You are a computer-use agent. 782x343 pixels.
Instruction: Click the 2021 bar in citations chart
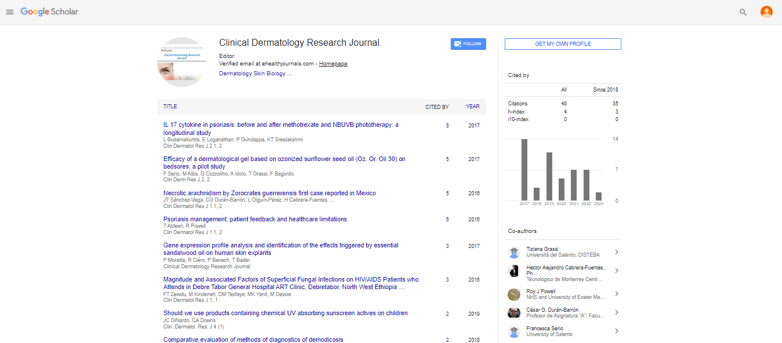(x=574, y=185)
